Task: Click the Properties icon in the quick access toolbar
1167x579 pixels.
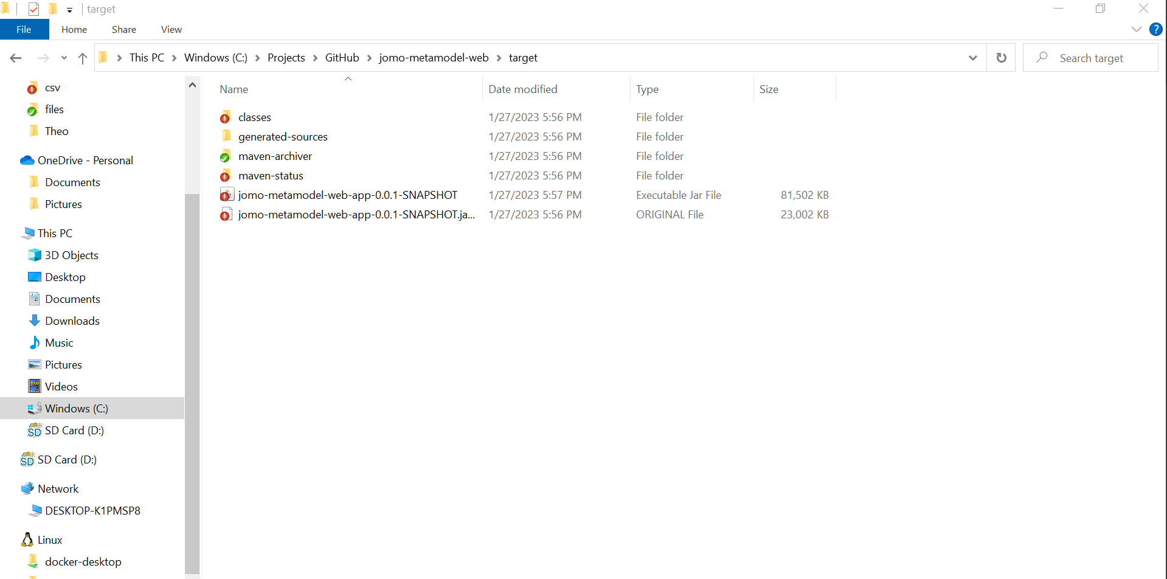Action: pos(33,9)
